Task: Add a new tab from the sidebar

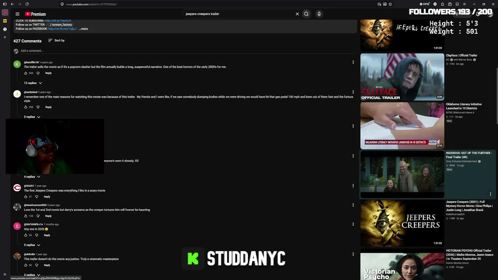Action: click(x=5, y=37)
